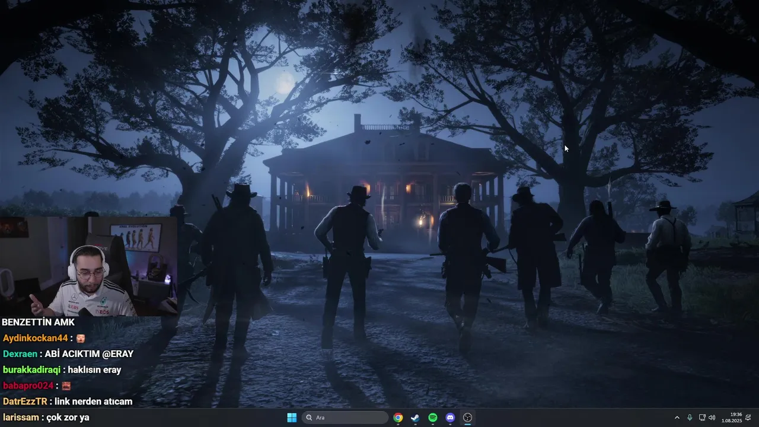Open Spotify from the taskbar
Viewport: 759px width, 427px height.
coord(433,418)
